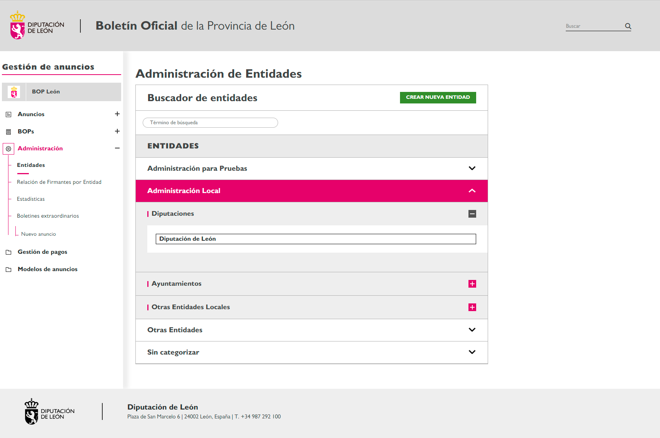Click the BOP León shield icon
The width and height of the screenshot is (660, 438).
tap(14, 92)
